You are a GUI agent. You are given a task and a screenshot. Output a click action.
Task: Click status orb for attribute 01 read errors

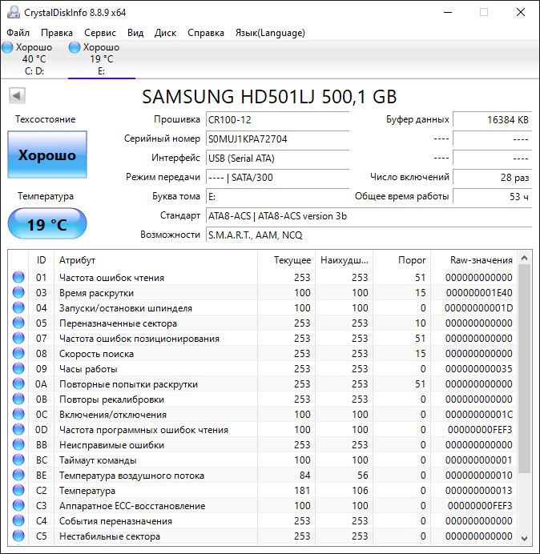(x=18, y=278)
